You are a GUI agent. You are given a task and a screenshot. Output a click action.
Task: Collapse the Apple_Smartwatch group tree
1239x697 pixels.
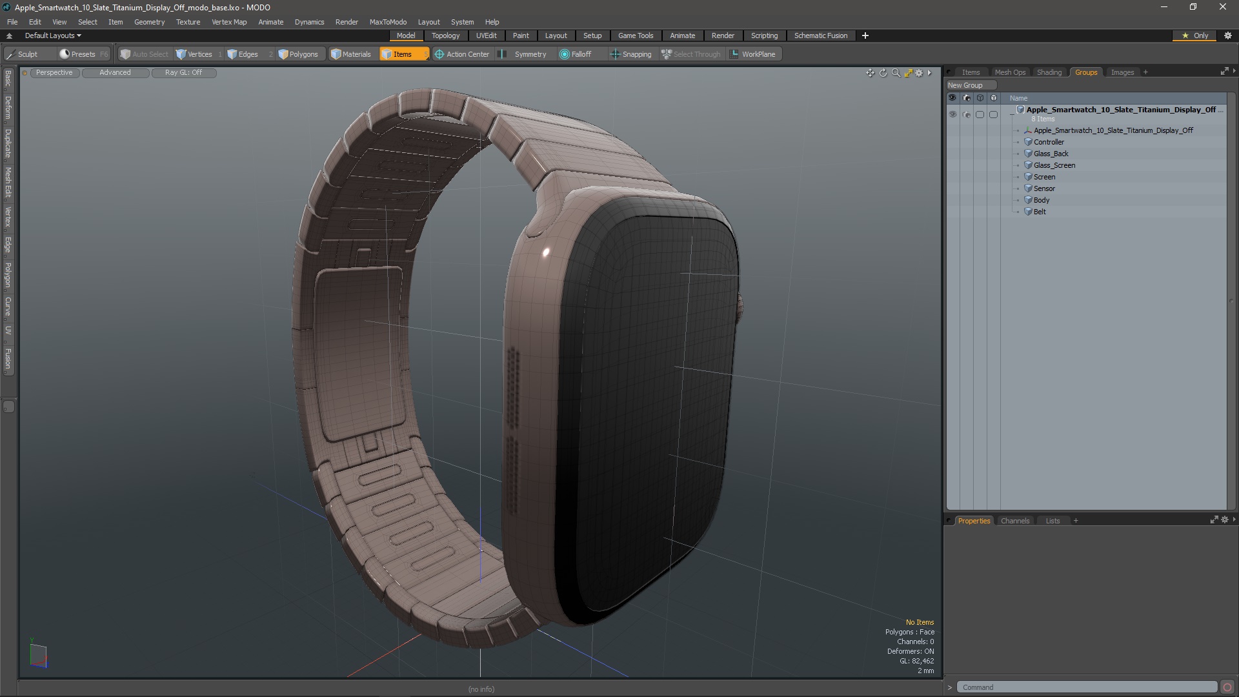[x=1012, y=114]
